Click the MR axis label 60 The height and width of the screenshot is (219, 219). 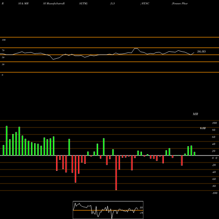[214, 137]
